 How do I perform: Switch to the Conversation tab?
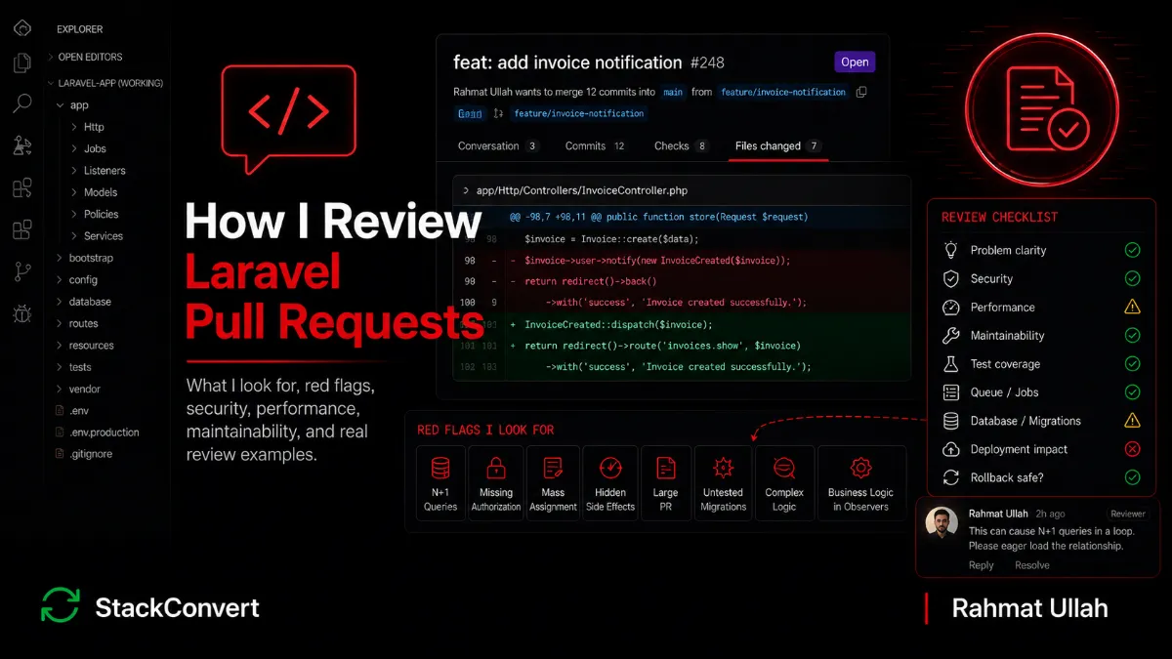click(498, 146)
